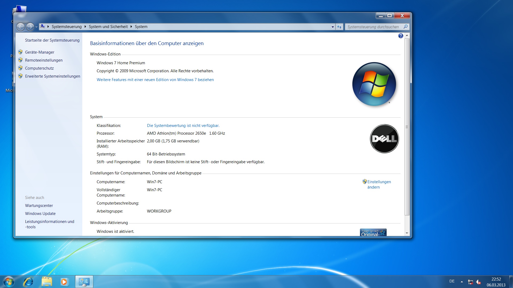Click the scroll down arrow of the window
Image resolution: width=513 pixels, height=288 pixels.
[x=407, y=233]
